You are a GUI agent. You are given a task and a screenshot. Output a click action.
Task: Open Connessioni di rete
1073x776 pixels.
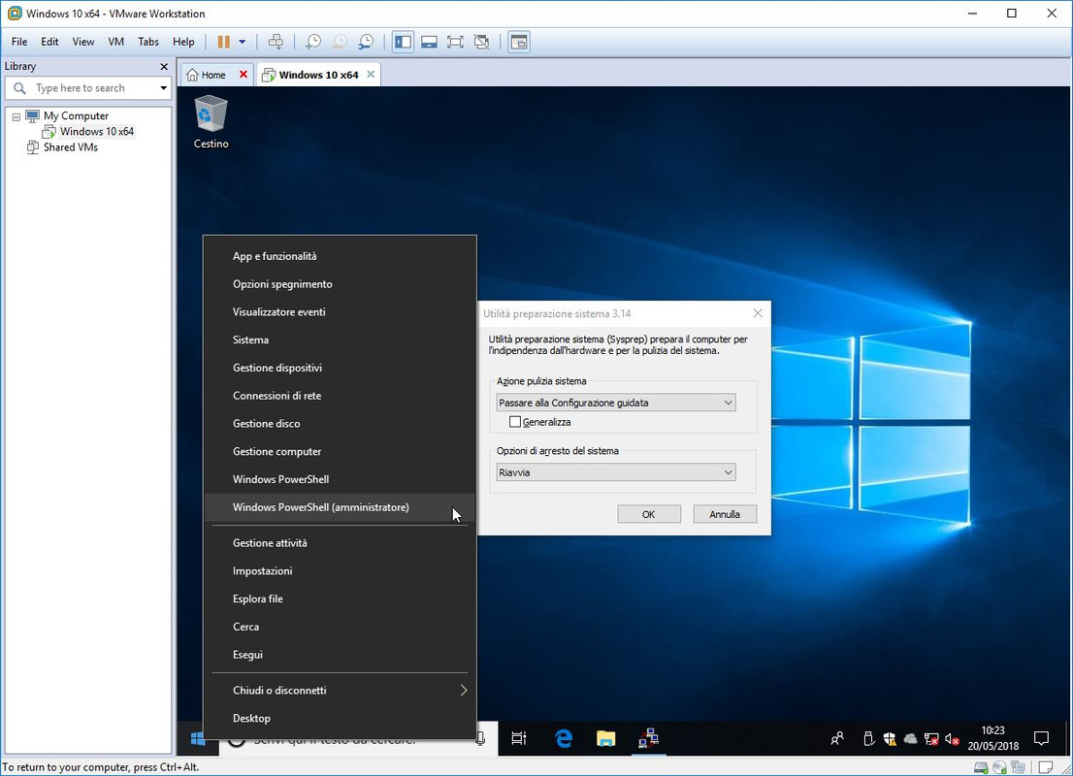click(x=341, y=396)
